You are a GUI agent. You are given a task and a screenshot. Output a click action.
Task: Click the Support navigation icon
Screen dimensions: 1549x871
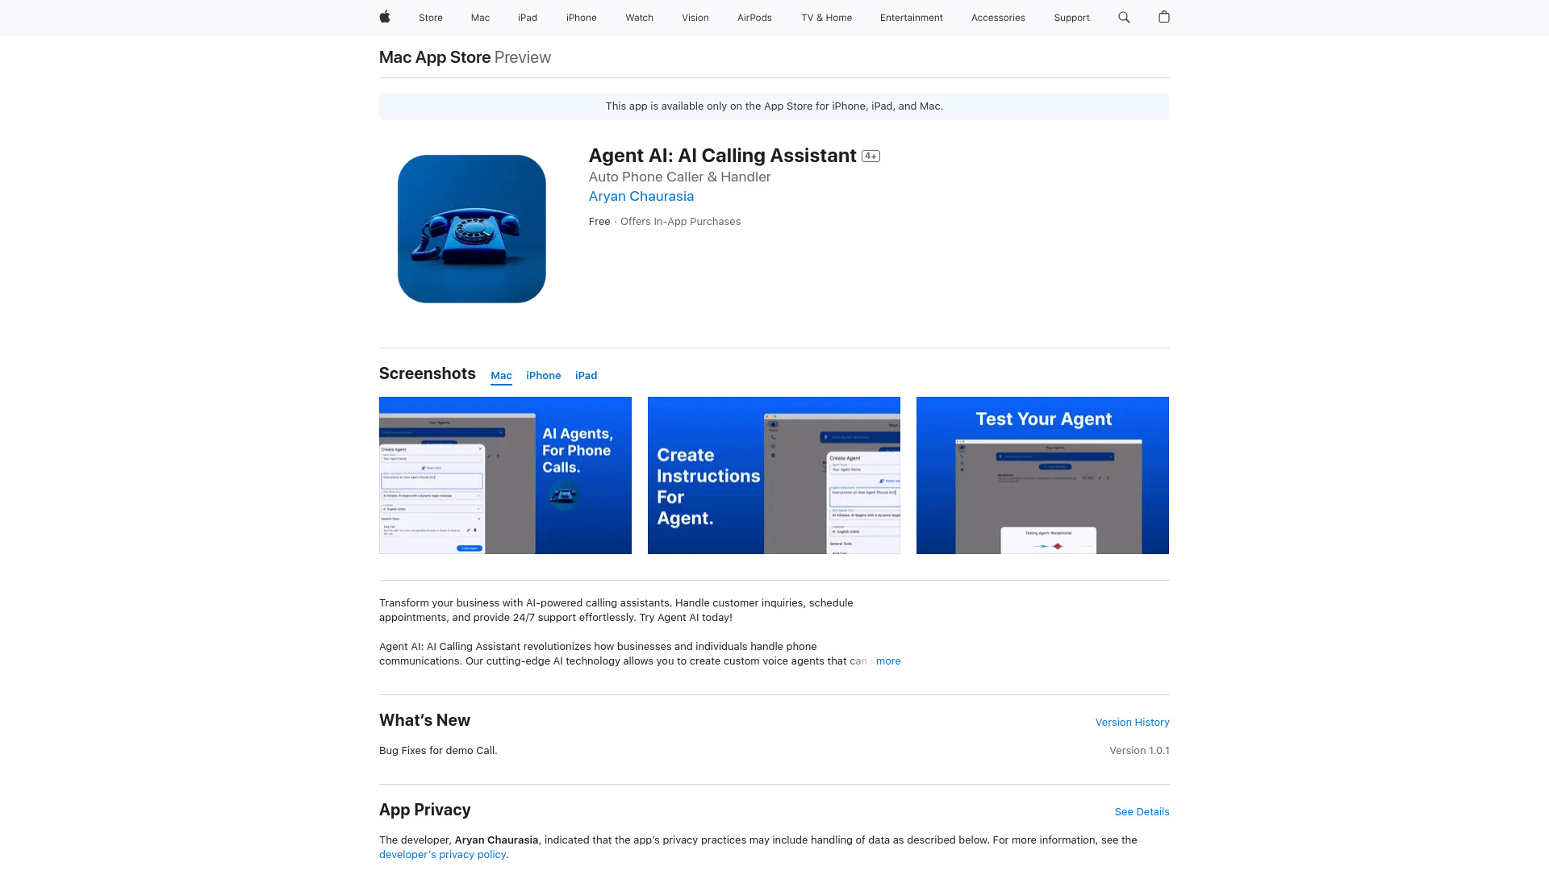point(1071,17)
